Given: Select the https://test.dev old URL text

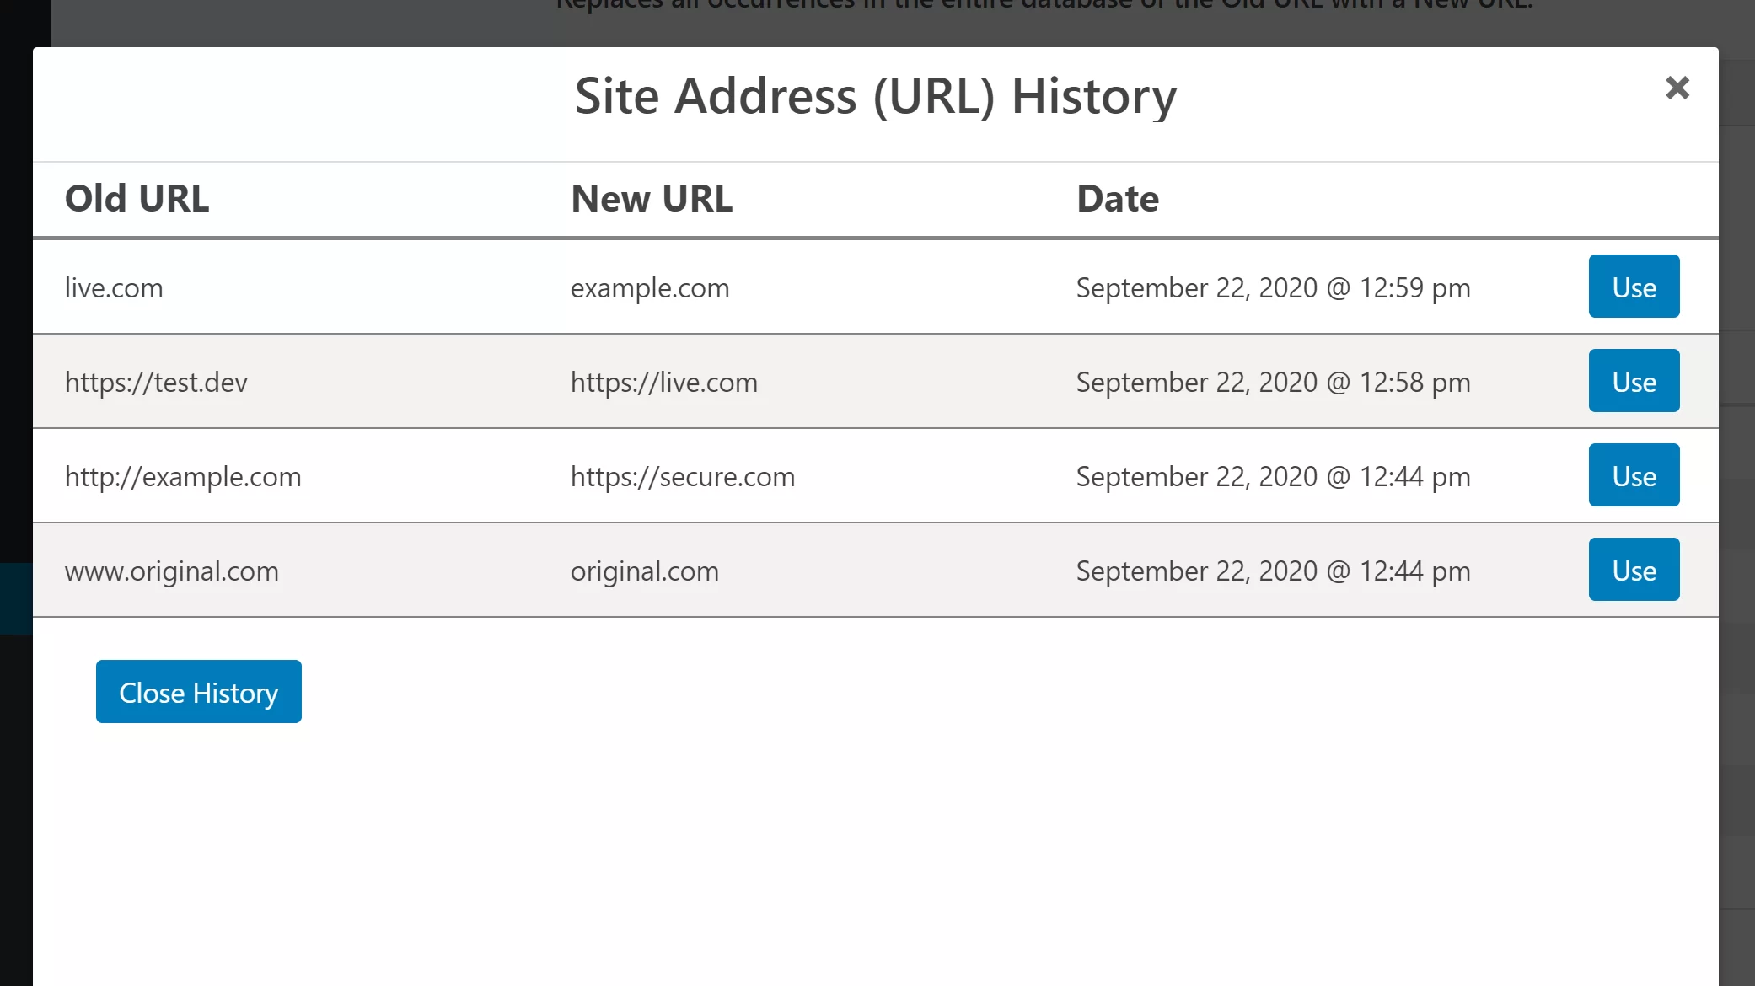Looking at the screenshot, I should pyautogui.click(x=156, y=383).
